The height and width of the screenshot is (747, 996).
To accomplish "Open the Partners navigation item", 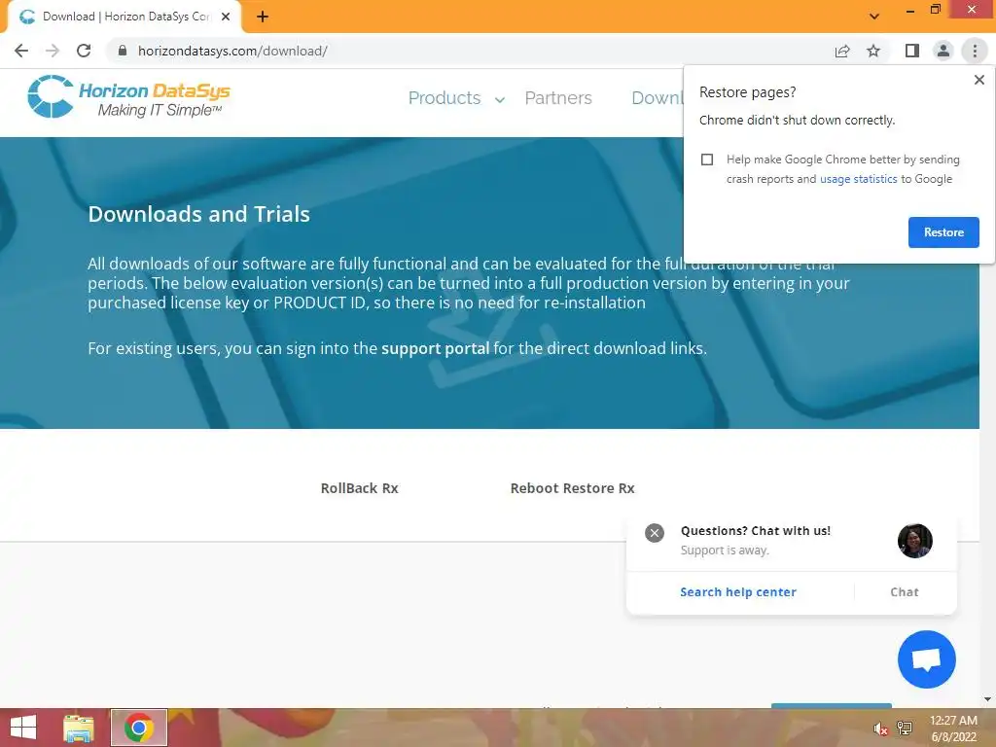I will [557, 98].
